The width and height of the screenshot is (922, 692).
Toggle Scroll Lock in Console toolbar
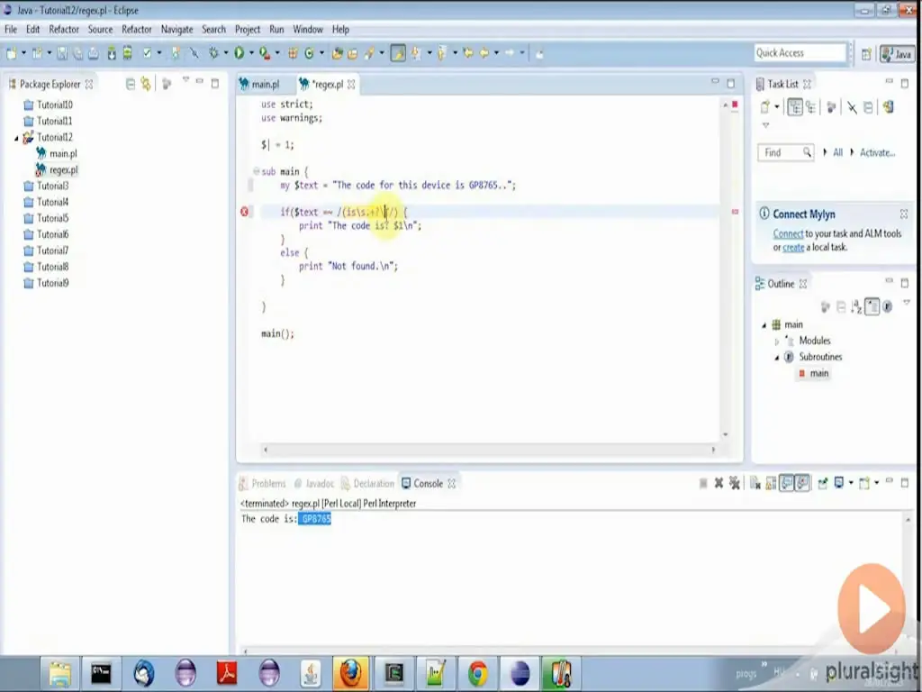click(x=771, y=484)
